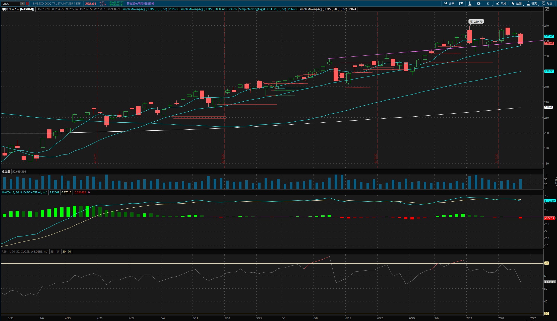
Task: Click the MACD diff value -0.551485
Action: tap(80, 192)
